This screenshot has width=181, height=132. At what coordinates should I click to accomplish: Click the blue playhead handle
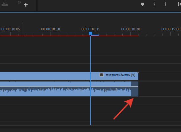click(x=90, y=33)
